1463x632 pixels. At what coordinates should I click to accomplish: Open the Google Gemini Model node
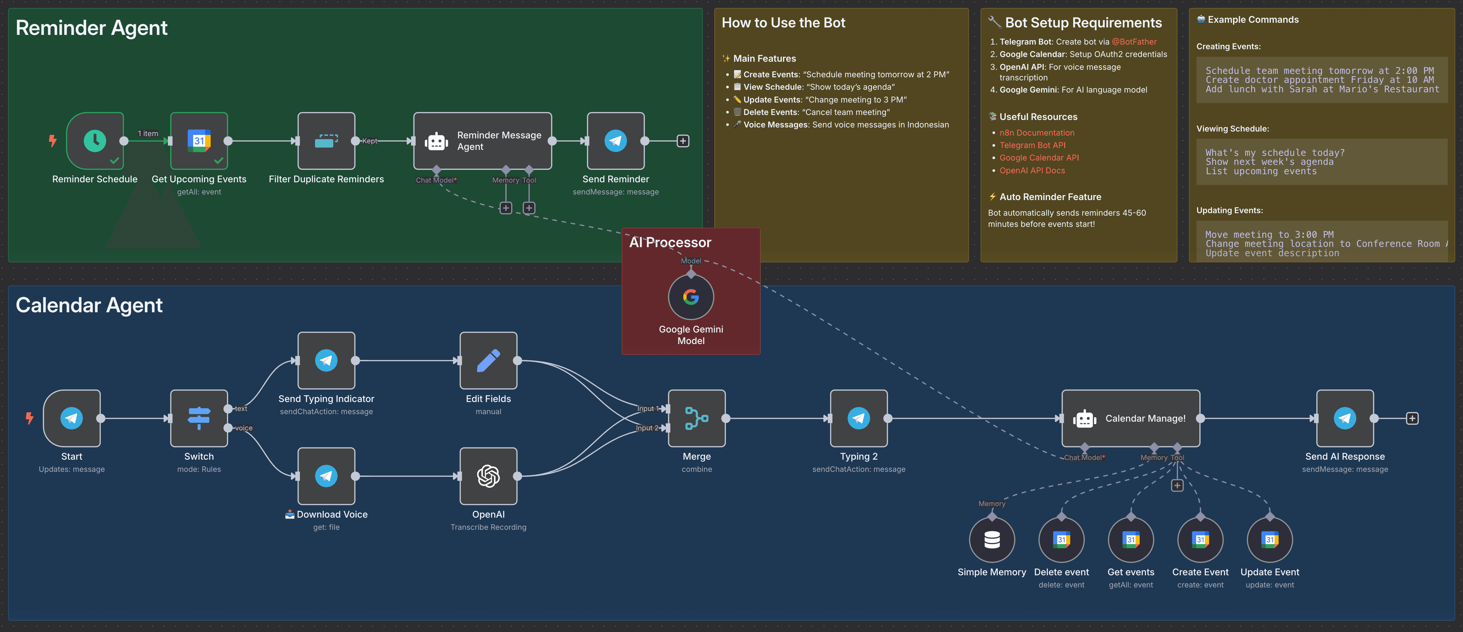coord(691,297)
